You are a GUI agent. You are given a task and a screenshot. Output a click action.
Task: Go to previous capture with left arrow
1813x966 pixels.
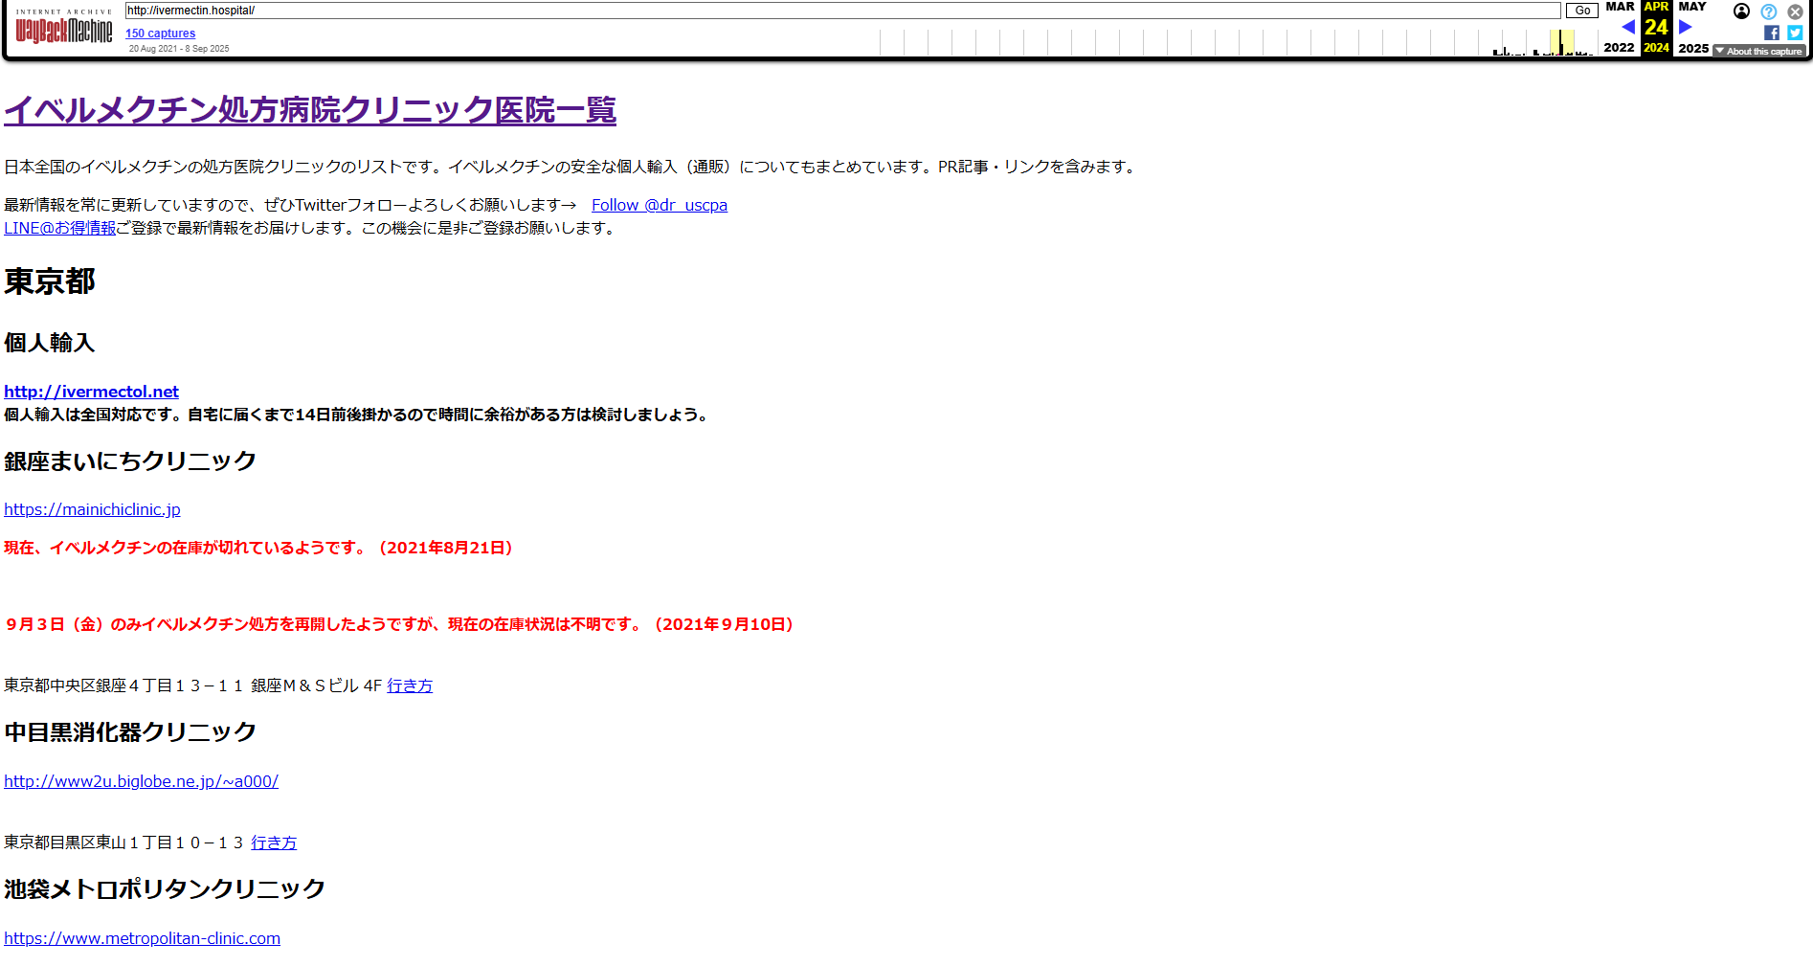pyautogui.click(x=1627, y=27)
